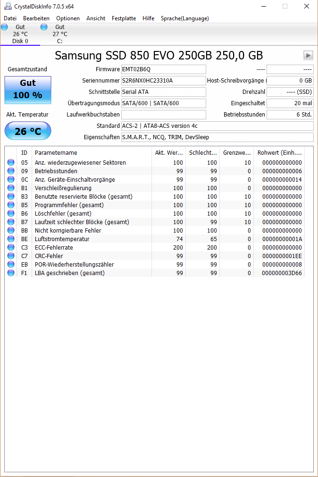The height and width of the screenshot is (477, 318).
Task: Click status orb for POR-Wiederherstellungszähler row
Action: (11, 265)
